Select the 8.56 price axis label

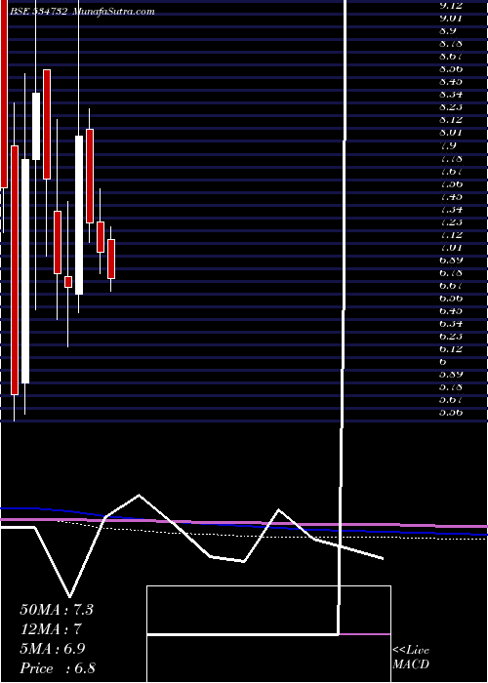point(451,68)
